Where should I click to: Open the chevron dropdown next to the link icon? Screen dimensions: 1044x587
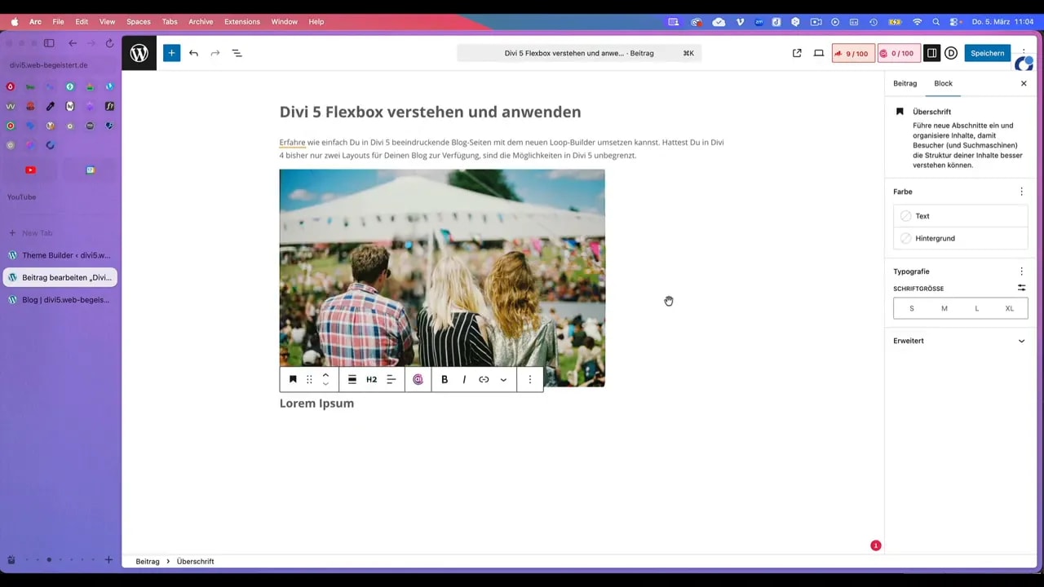(x=502, y=379)
